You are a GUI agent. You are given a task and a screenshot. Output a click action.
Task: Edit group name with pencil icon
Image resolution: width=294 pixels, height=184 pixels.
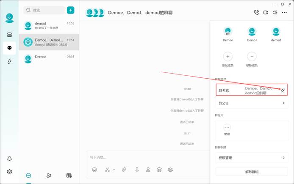pos(283,91)
